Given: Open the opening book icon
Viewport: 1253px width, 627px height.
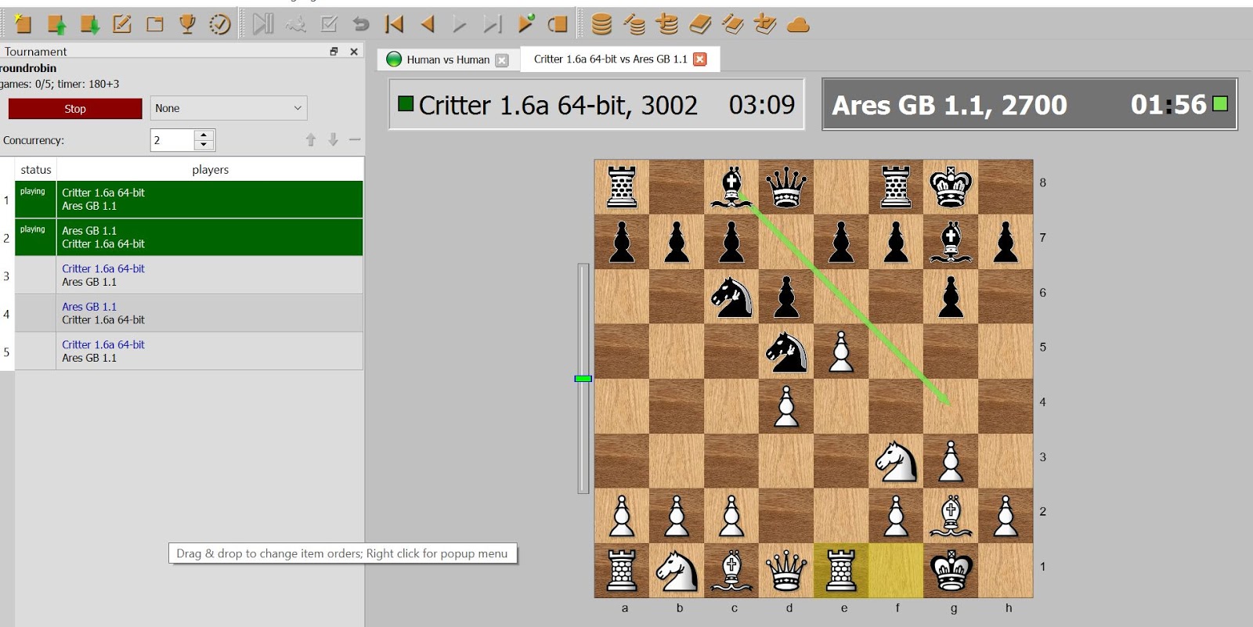Looking at the screenshot, I should click(x=700, y=24).
